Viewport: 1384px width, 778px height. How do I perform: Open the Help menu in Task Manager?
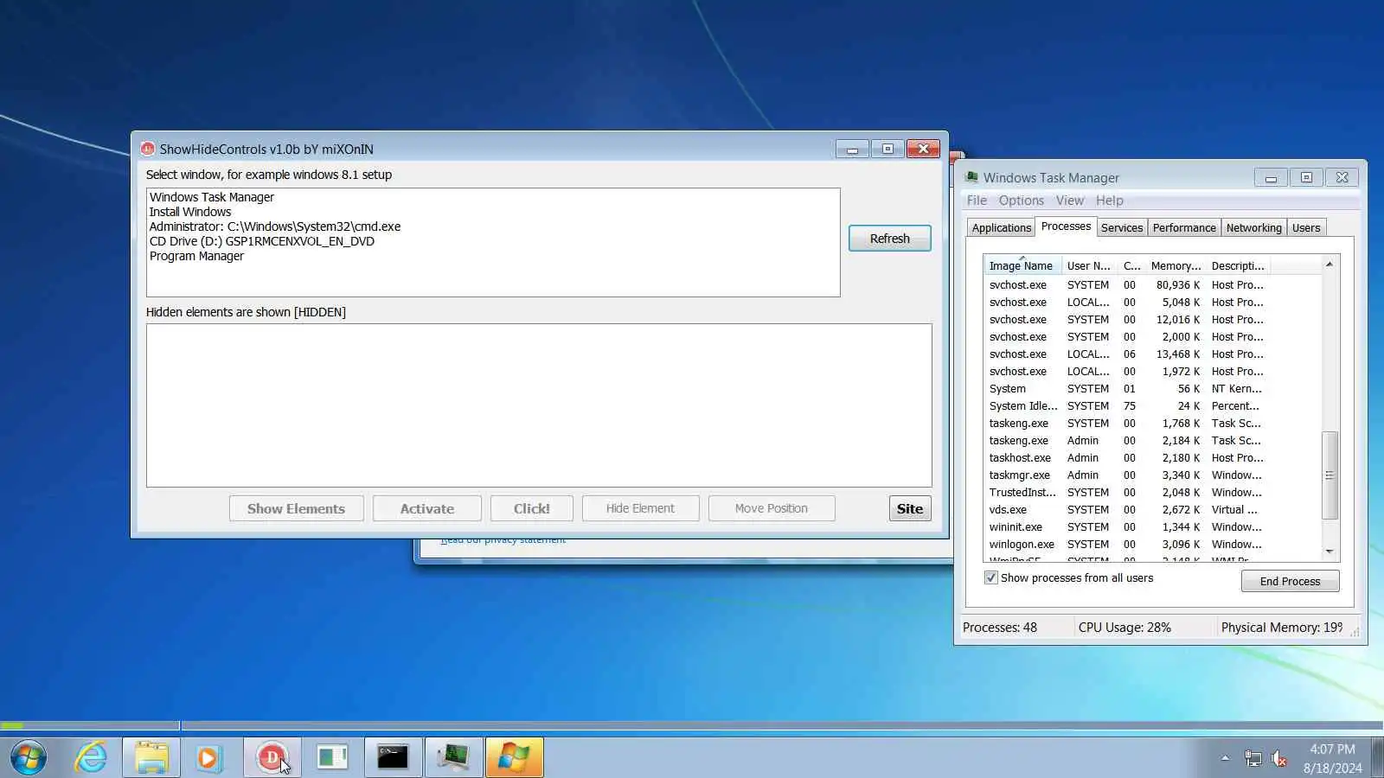1110,201
